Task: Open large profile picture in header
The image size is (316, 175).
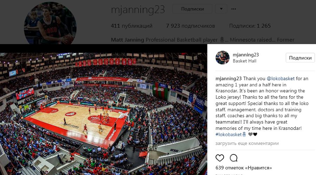Action: tap(50, 23)
